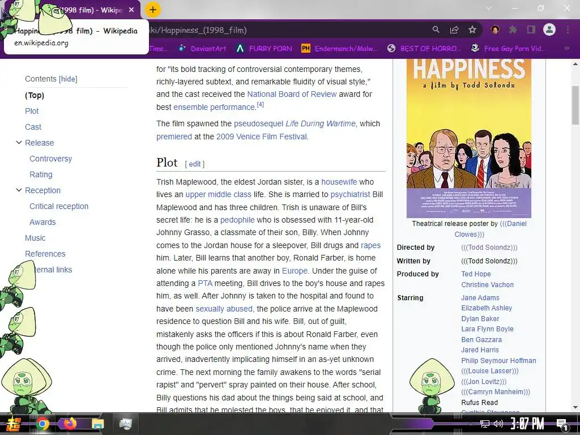The width and height of the screenshot is (580, 435).
Task: Click scrollbar down arrow
Action: [575, 407]
